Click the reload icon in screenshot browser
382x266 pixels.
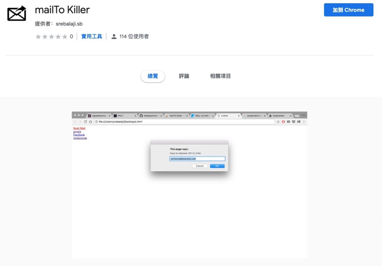coord(85,122)
